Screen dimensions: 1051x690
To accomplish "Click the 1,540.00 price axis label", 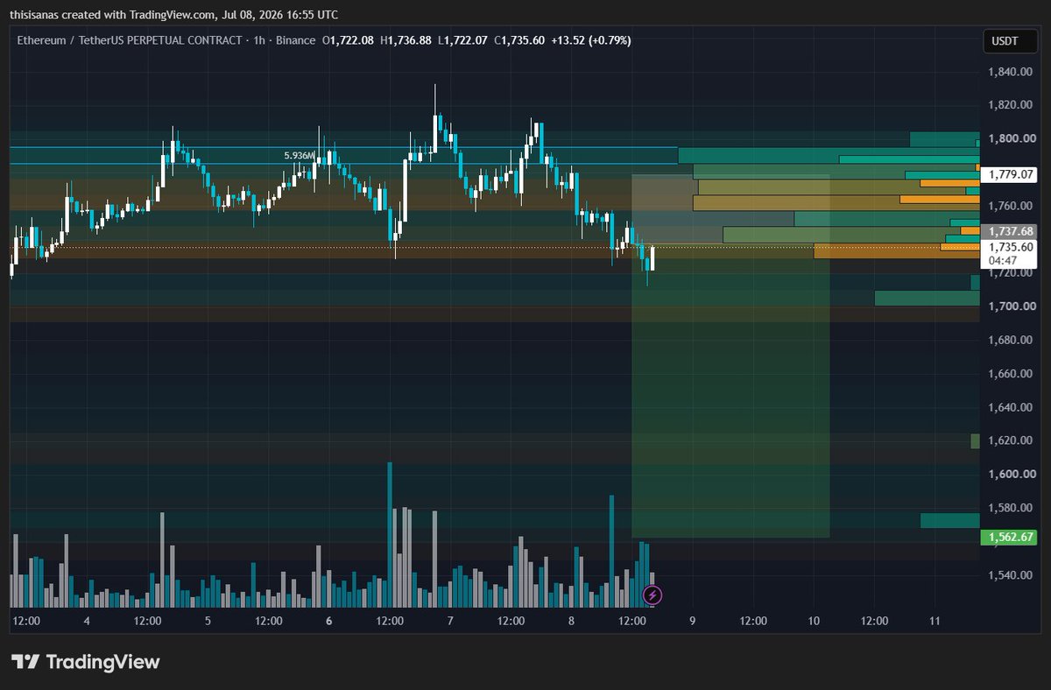I will (1012, 575).
